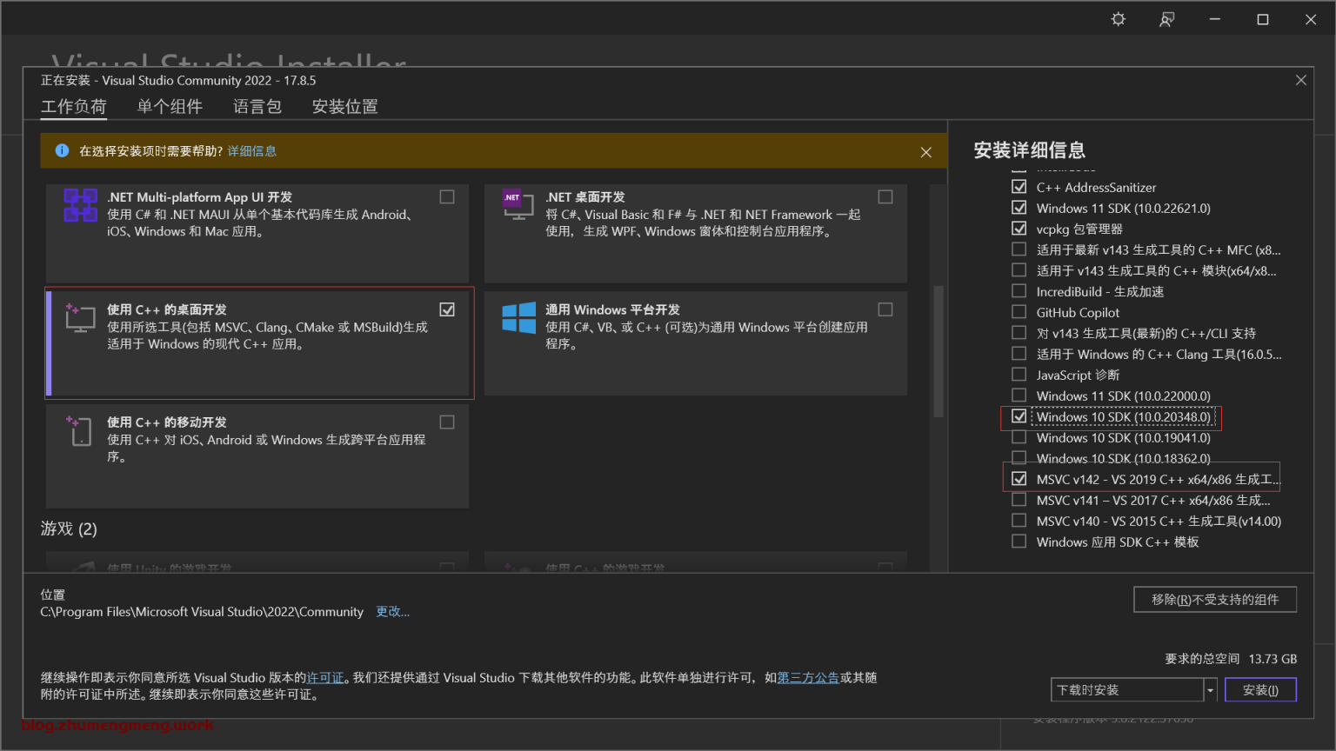Viewport: 1336px width, 751px height.
Task: Uncheck MSVC v142 - VS 2019 build tools
Action: [x=1019, y=479]
